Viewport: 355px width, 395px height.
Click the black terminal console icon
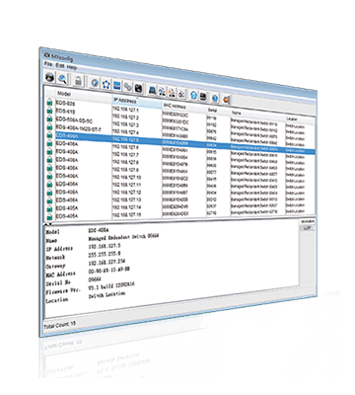point(139,88)
